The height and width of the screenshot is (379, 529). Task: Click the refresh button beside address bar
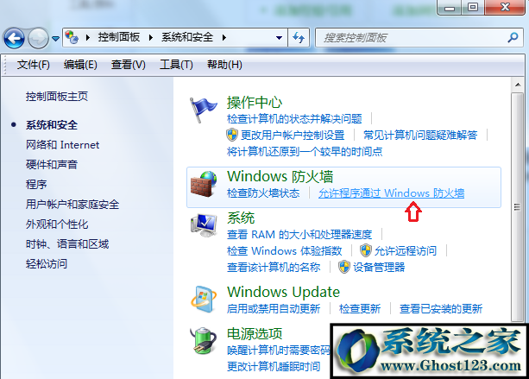click(x=299, y=37)
